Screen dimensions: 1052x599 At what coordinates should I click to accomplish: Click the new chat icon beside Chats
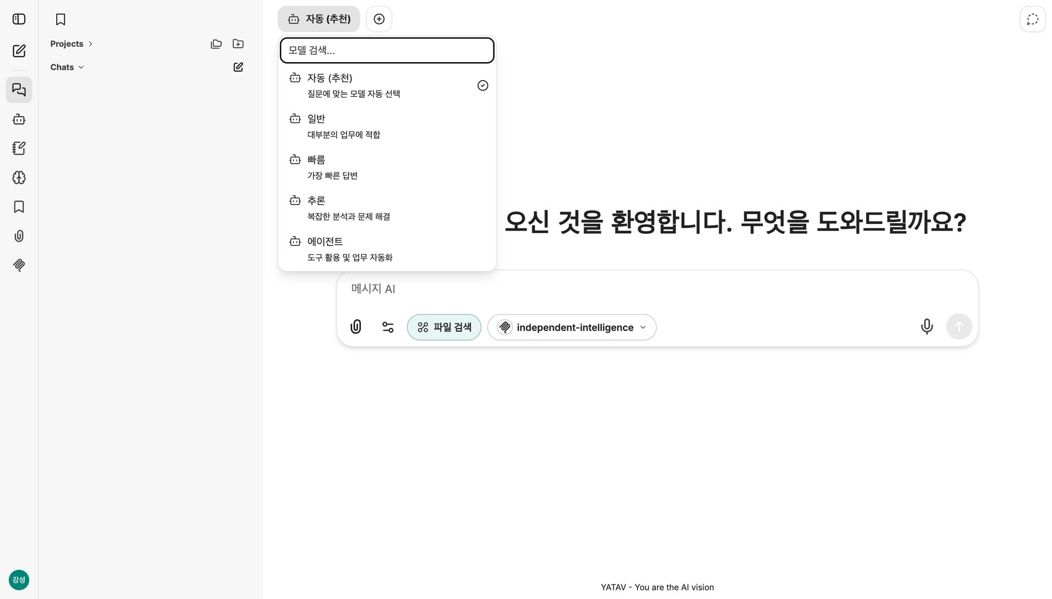238,67
